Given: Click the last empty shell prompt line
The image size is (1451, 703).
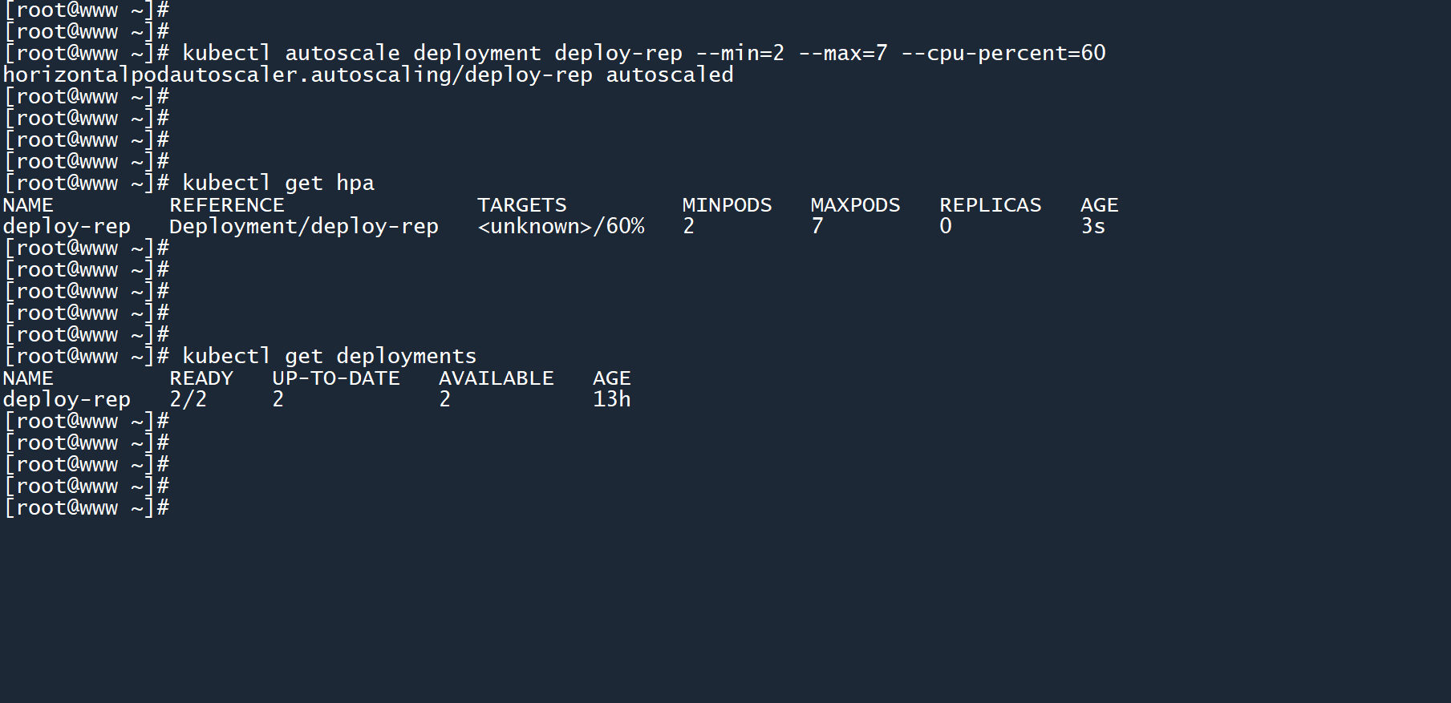Looking at the screenshot, I should pos(87,508).
